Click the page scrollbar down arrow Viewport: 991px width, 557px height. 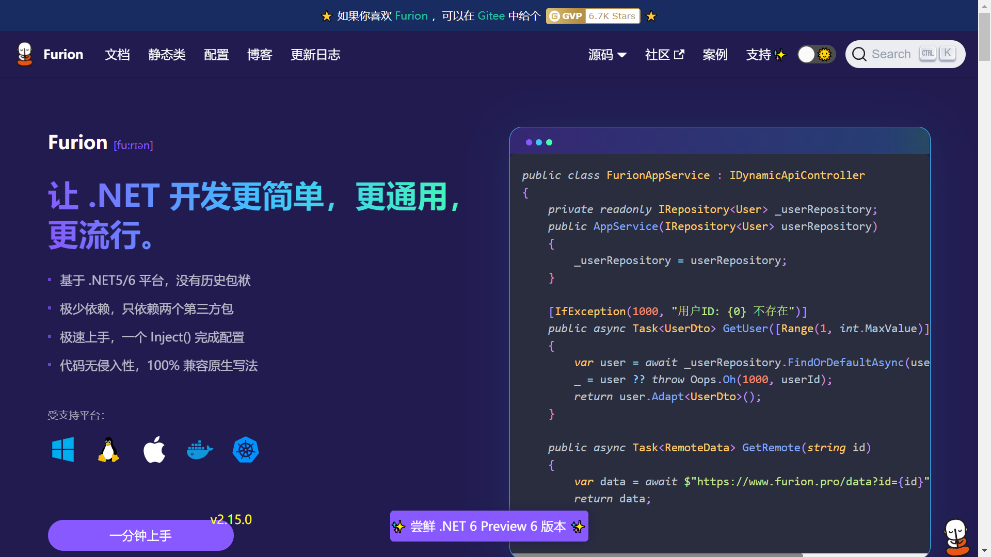point(984,551)
